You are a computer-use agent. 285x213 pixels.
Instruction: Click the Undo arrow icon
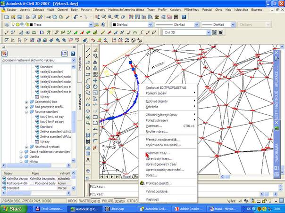pyautogui.click(x=76, y=17)
